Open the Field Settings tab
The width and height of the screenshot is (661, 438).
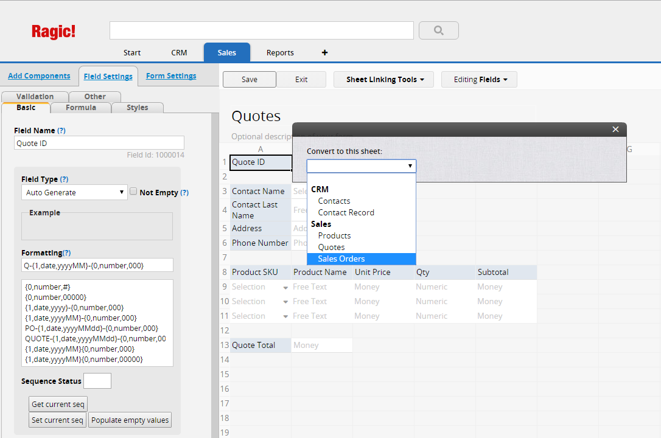click(108, 76)
